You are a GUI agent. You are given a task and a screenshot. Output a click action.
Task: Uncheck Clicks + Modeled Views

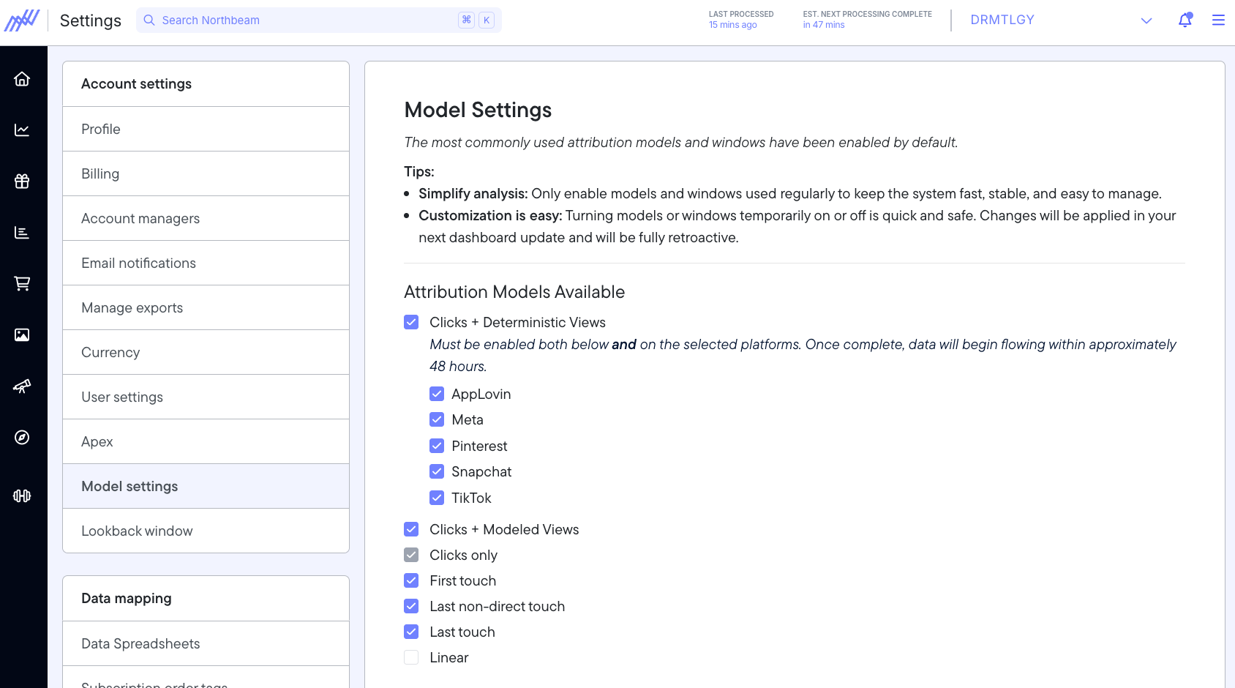(411, 529)
